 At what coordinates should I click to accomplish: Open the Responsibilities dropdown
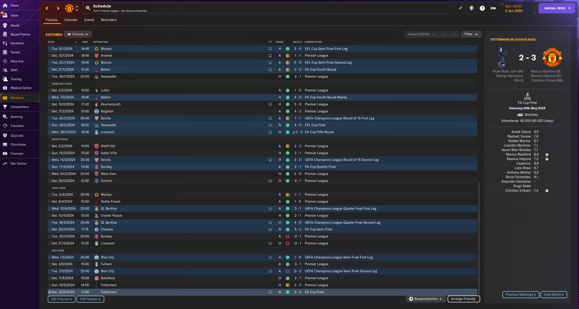coord(426,299)
